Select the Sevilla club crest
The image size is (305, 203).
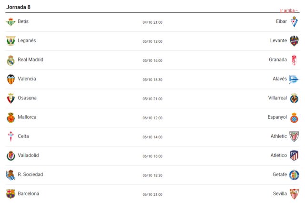(294, 193)
